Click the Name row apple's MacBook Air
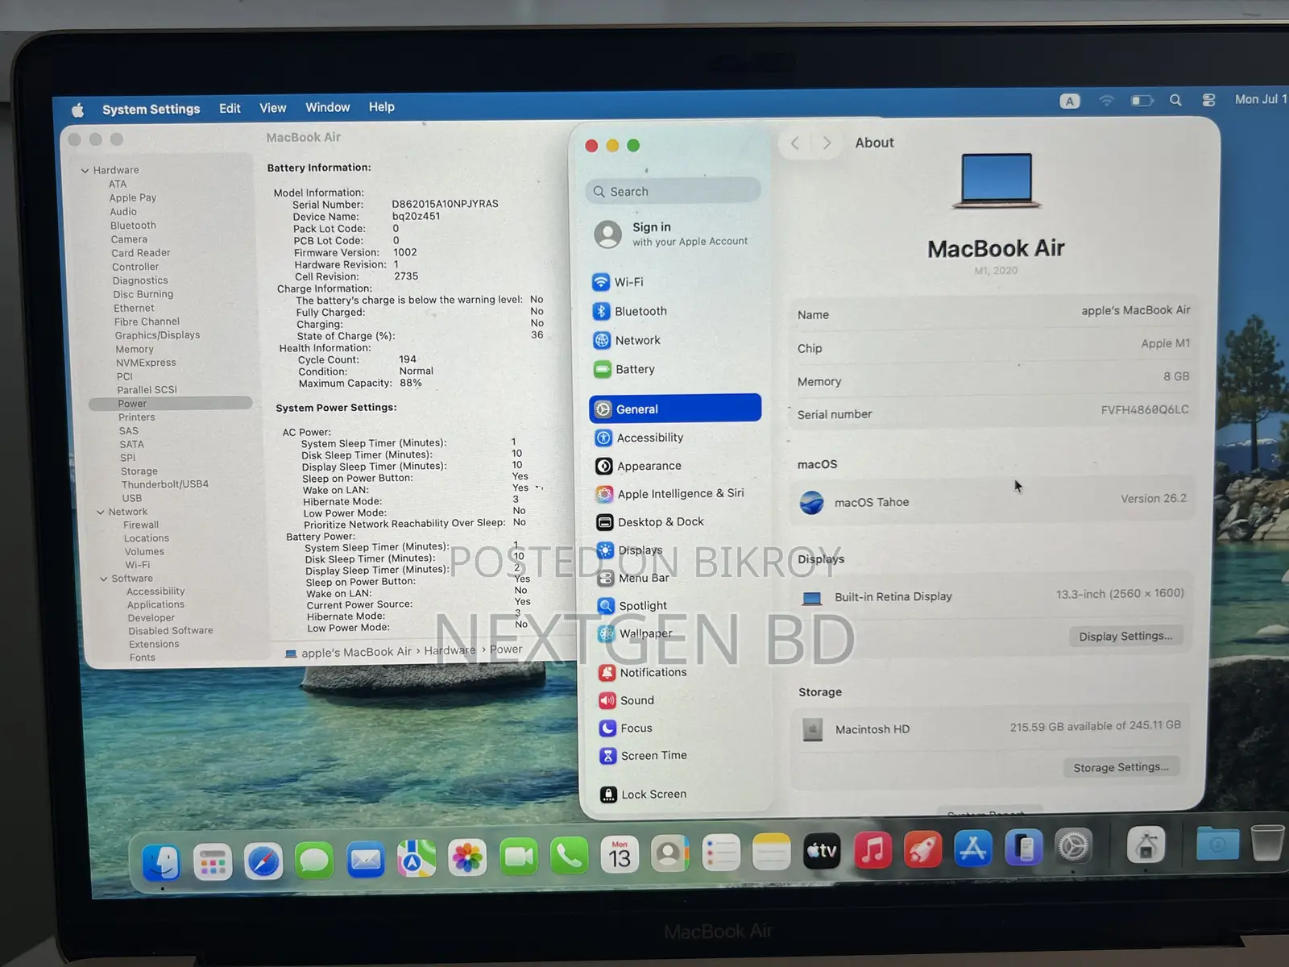 [993, 313]
